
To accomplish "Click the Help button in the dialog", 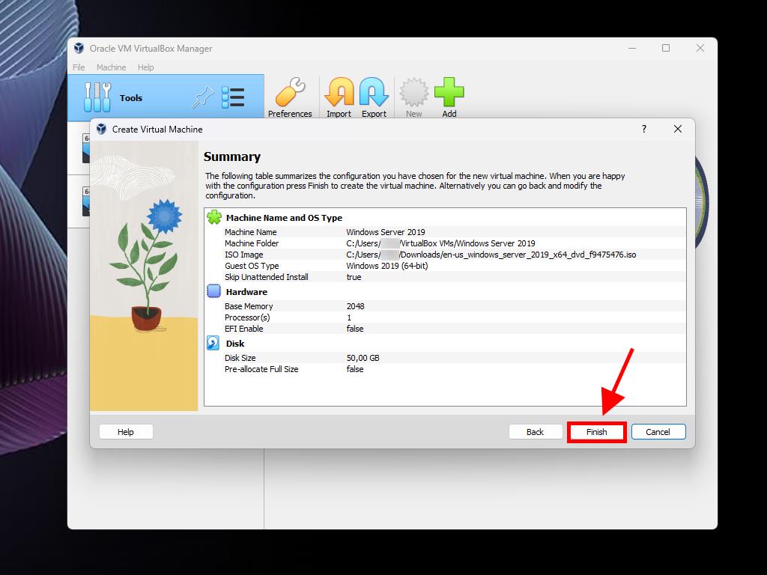I will click(126, 432).
